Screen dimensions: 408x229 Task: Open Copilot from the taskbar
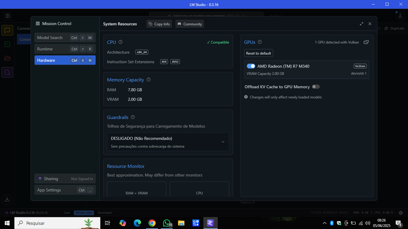(122, 223)
